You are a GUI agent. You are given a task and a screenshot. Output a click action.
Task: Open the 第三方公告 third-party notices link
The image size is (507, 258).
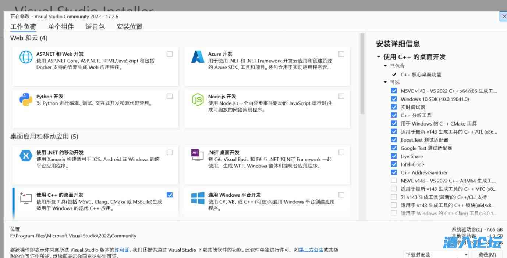click(311, 250)
